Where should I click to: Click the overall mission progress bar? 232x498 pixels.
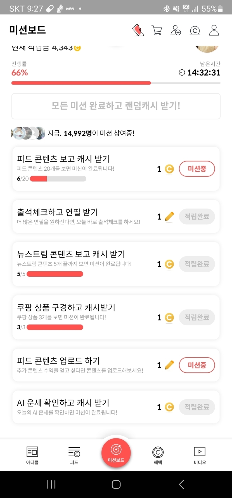116,83
